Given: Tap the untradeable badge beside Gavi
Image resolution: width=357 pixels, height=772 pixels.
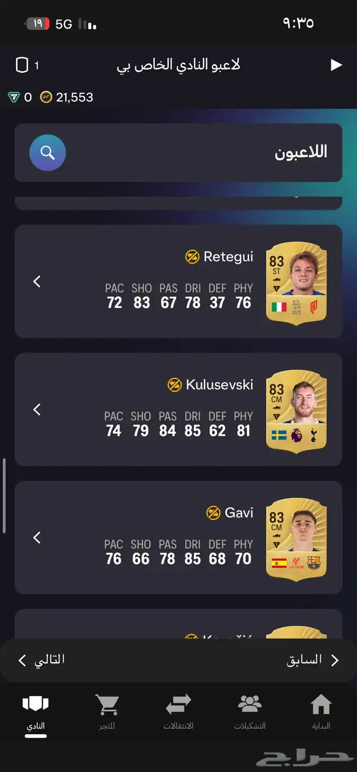Looking at the screenshot, I should coord(213,512).
